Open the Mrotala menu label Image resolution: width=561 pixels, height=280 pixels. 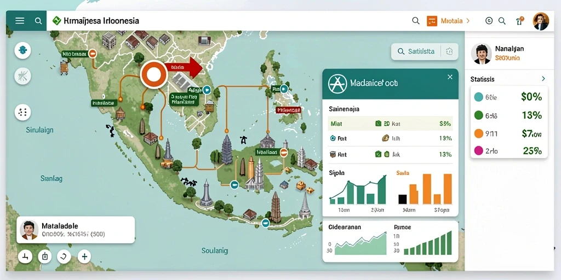[x=451, y=21]
